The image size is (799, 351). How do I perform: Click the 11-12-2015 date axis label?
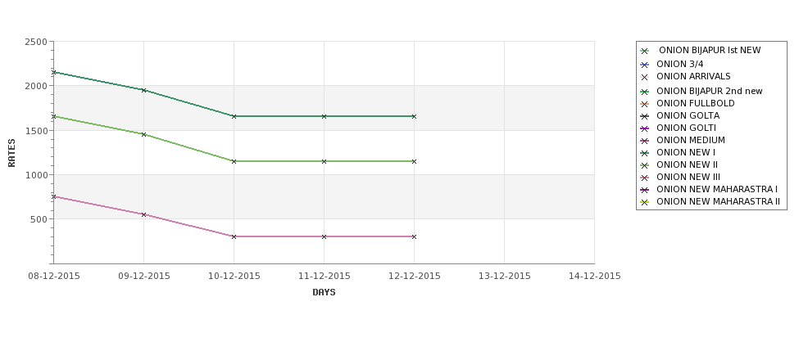click(x=324, y=277)
